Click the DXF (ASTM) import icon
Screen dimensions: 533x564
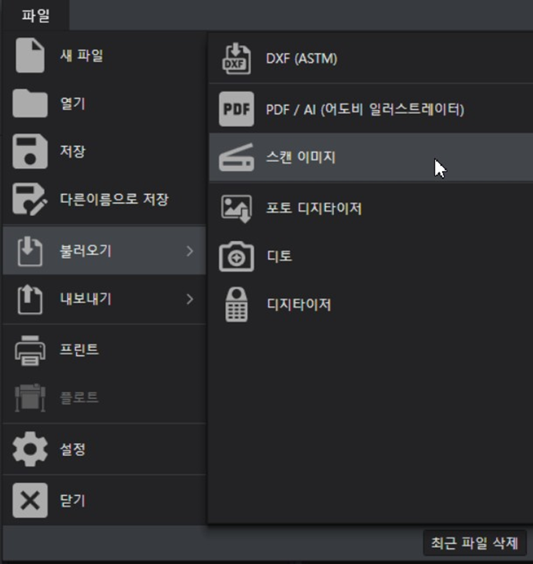[x=236, y=59]
